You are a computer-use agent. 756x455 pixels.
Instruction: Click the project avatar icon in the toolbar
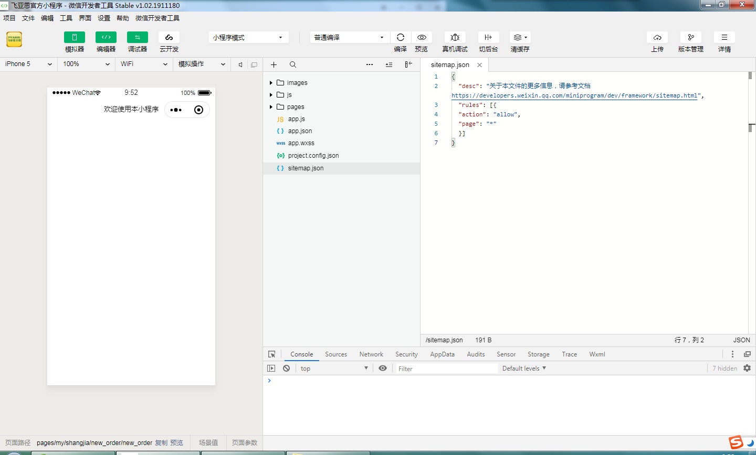click(14, 39)
